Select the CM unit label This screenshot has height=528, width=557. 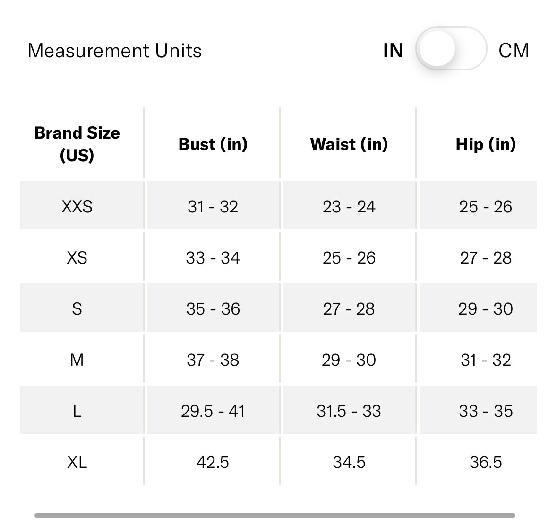(x=514, y=51)
